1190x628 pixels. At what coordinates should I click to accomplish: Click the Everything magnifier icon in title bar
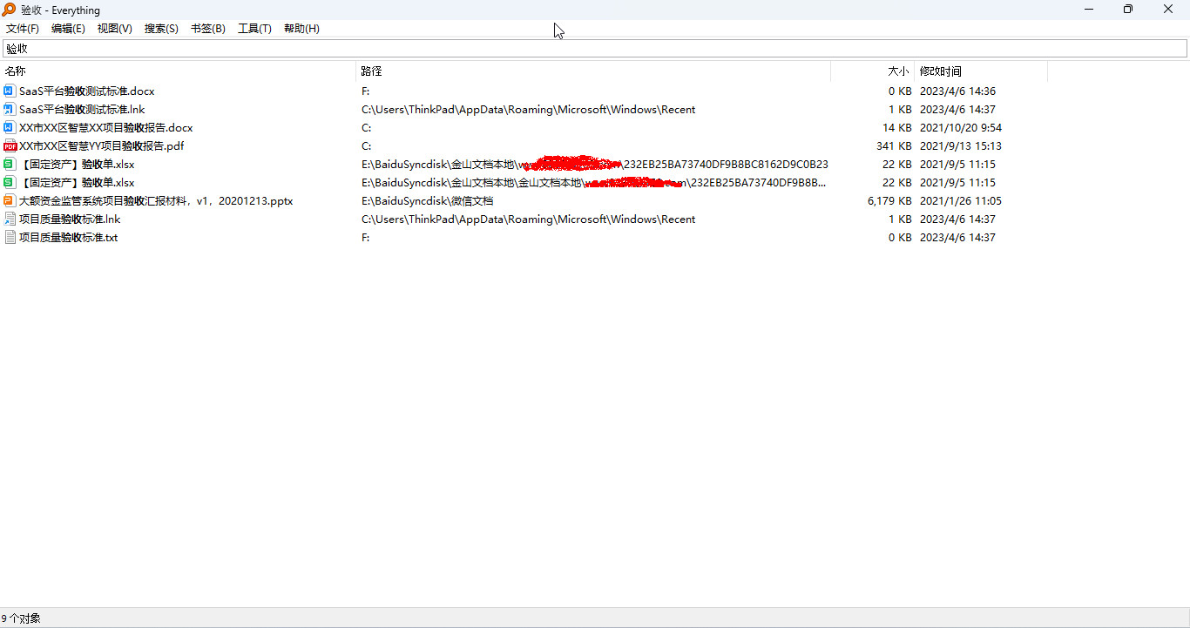click(x=9, y=10)
